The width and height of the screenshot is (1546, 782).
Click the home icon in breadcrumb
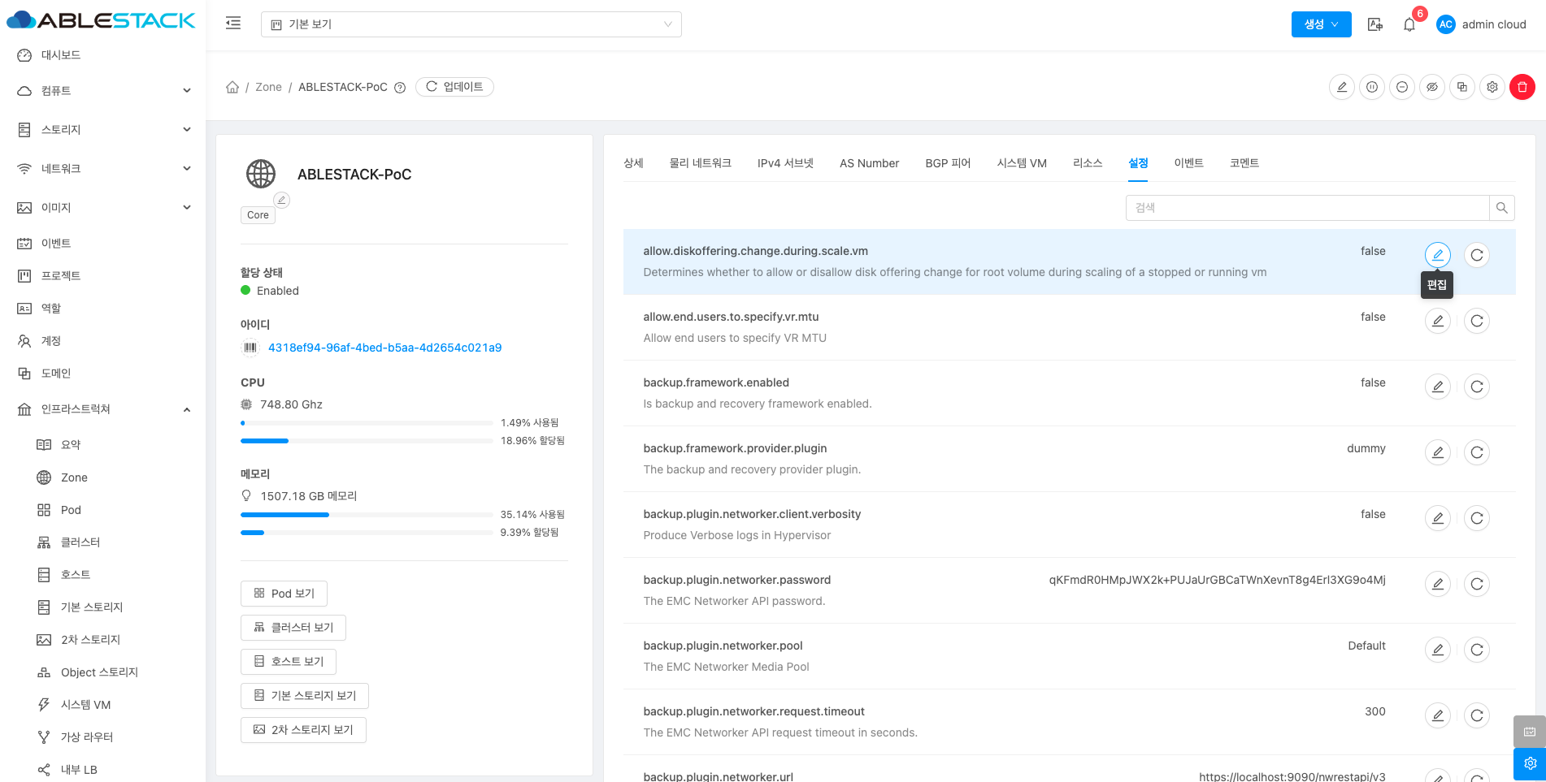click(232, 87)
